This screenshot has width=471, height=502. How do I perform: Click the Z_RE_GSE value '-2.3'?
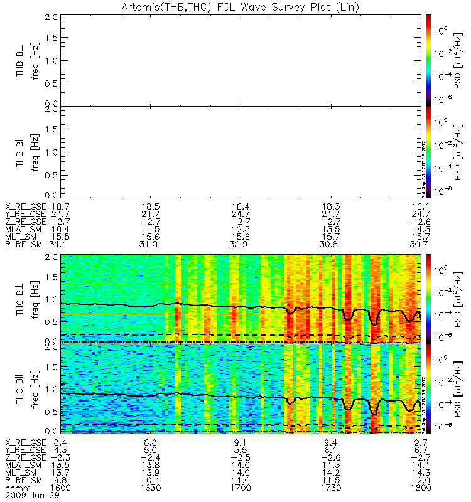click(x=60, y=458)
